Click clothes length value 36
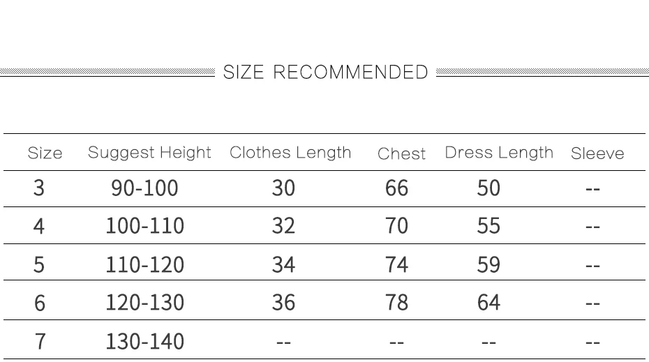This screenshot has height=362, width=649. coord(283,303)
